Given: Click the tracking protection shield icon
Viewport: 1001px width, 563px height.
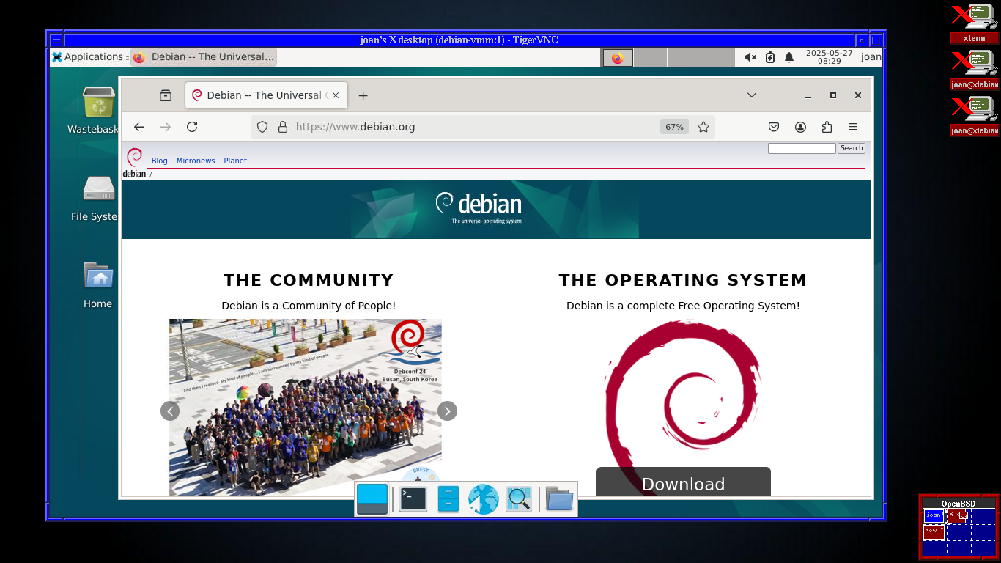Looking at the screenshot, I should 262,127.
